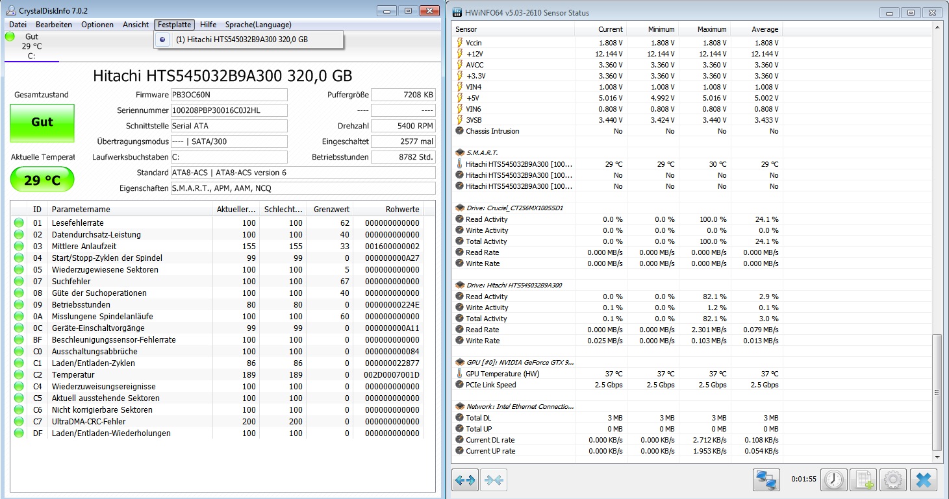Click HWiNFO Average column header
The width and height of the screenshot is (949, 499).
pos(756,29)
